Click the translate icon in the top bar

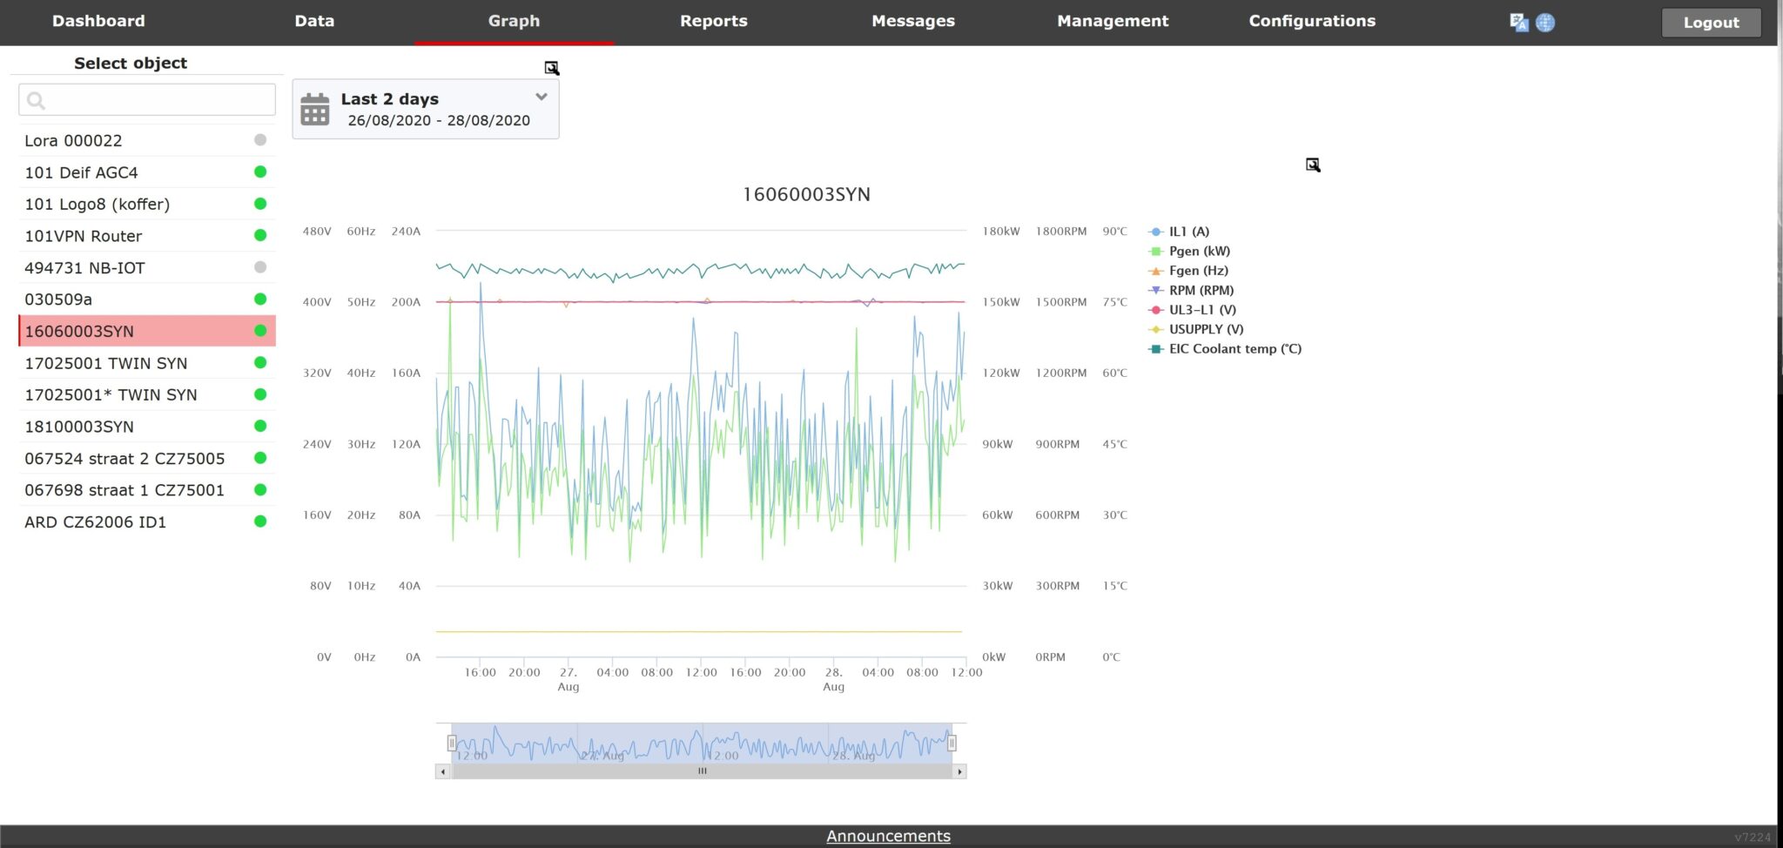tap(1518, 22)
